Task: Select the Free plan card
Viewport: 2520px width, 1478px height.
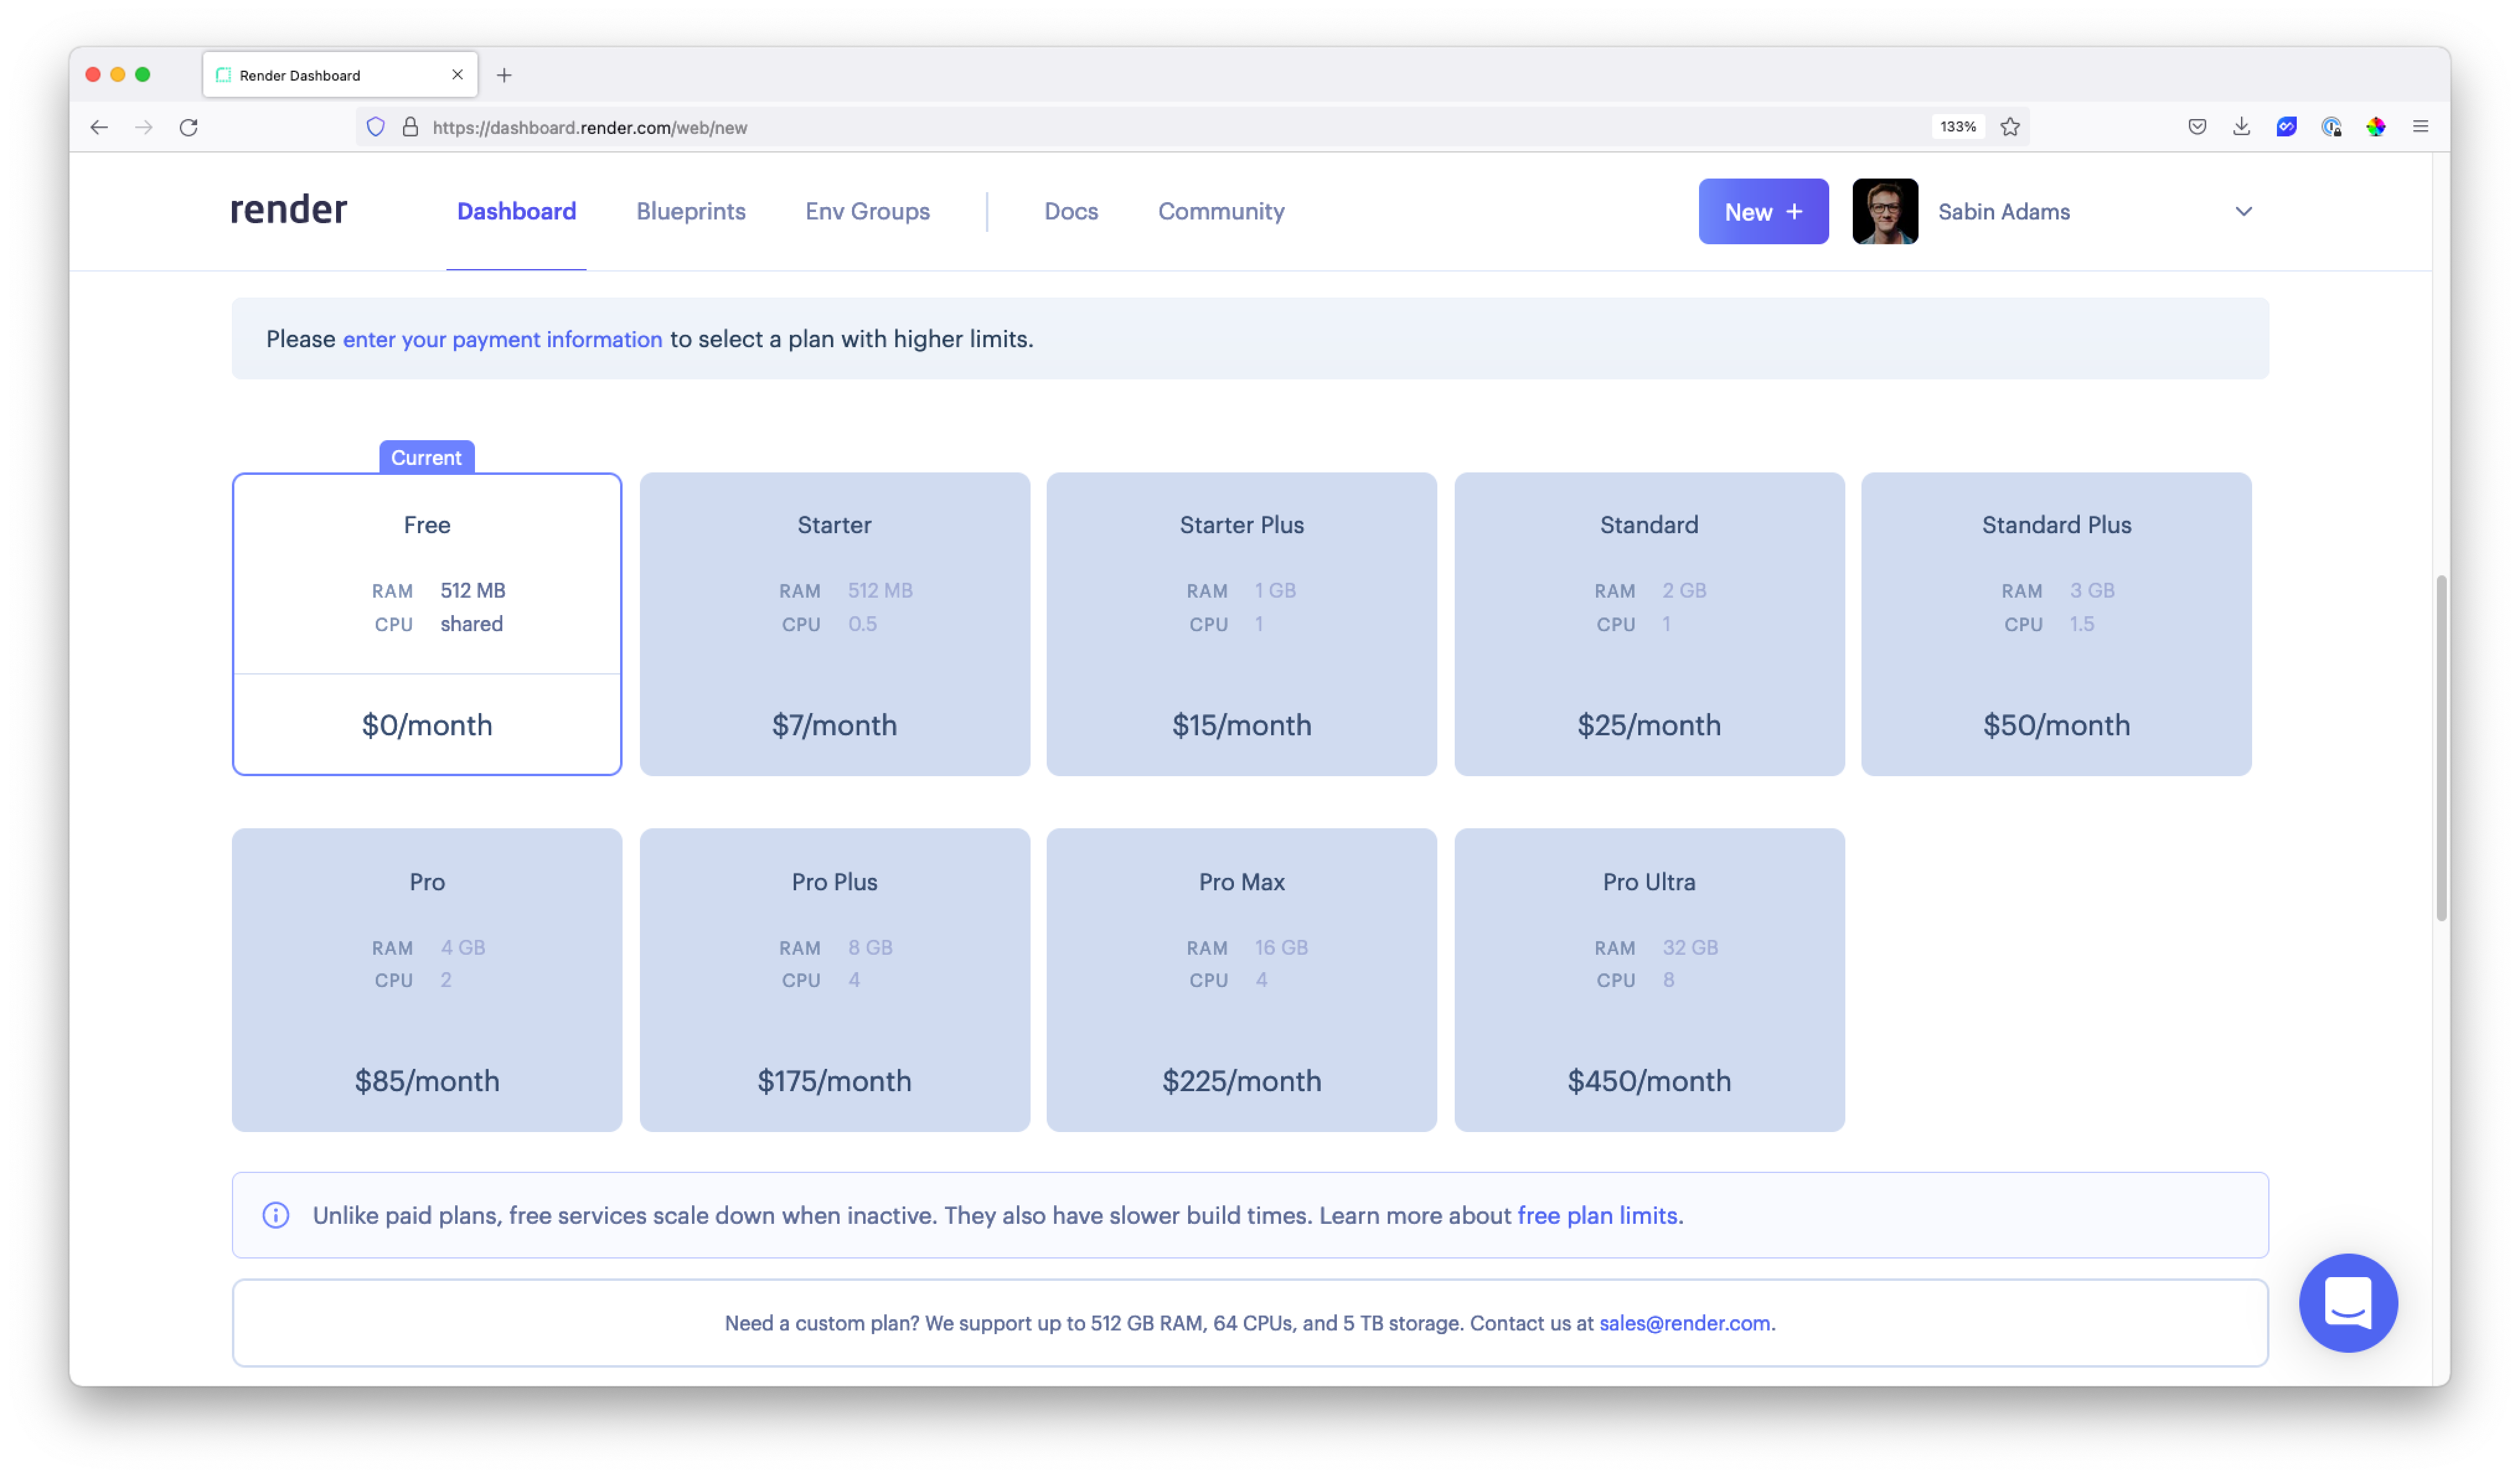Action: 427,624
